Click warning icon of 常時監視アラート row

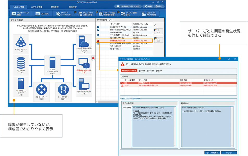point(122,83)
